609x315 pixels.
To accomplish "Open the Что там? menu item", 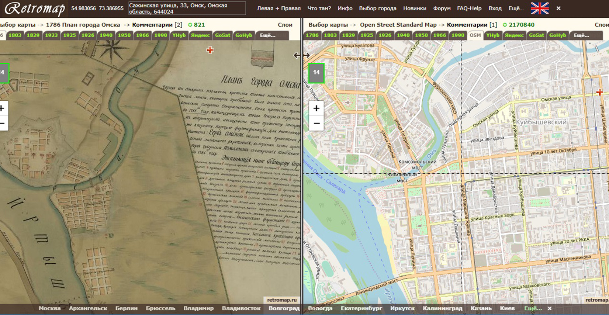I will (x=319, y=8).
